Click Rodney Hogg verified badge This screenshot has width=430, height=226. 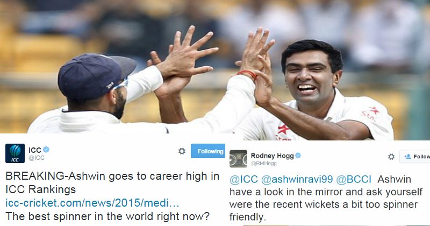(298, 156)
